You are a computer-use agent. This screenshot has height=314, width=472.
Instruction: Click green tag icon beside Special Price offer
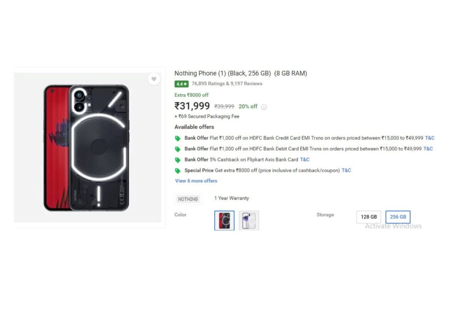[177, 171]
